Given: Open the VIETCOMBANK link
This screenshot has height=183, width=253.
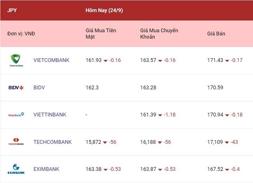Looking at the screenshot, I should click(x=51, y=60).
